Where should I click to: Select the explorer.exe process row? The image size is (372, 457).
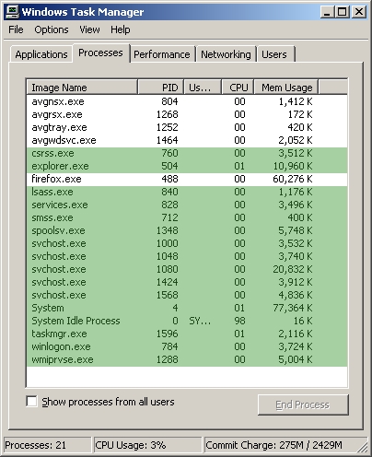187,166
